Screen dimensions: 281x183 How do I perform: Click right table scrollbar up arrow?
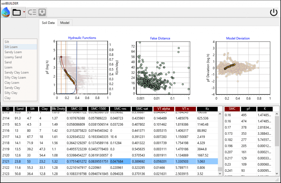277,114
